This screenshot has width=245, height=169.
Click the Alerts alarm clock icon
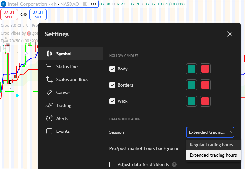pyautogui.click(x=49, y=118)
